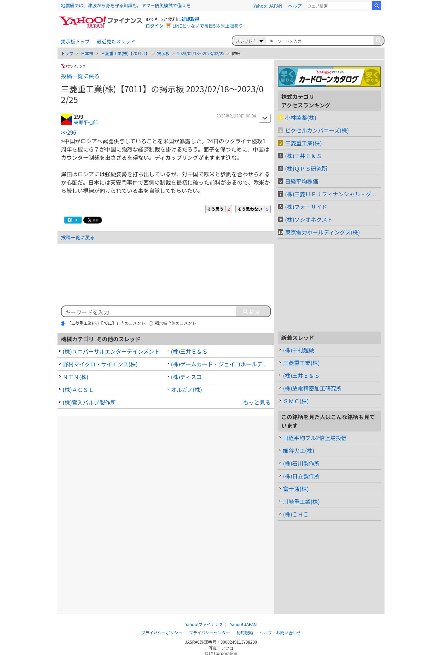Open the 地震編 disaster drill notice
Viewport: 442px width, 655px height.
point(126,6)
